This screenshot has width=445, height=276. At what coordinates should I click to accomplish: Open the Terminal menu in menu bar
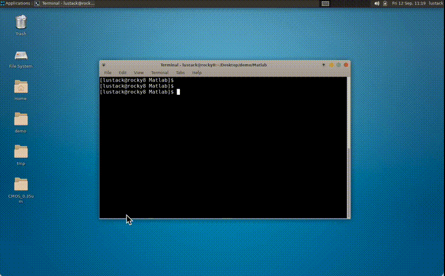(x=160, y=72)
